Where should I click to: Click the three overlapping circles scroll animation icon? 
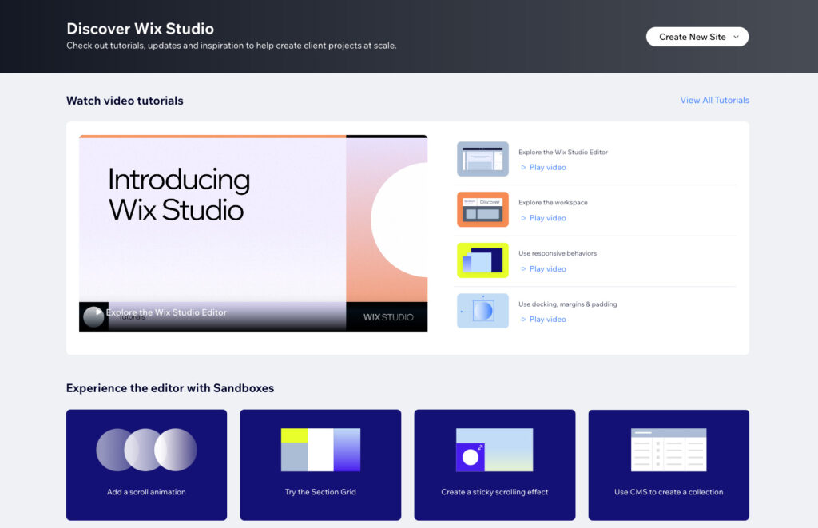(147, 450)
